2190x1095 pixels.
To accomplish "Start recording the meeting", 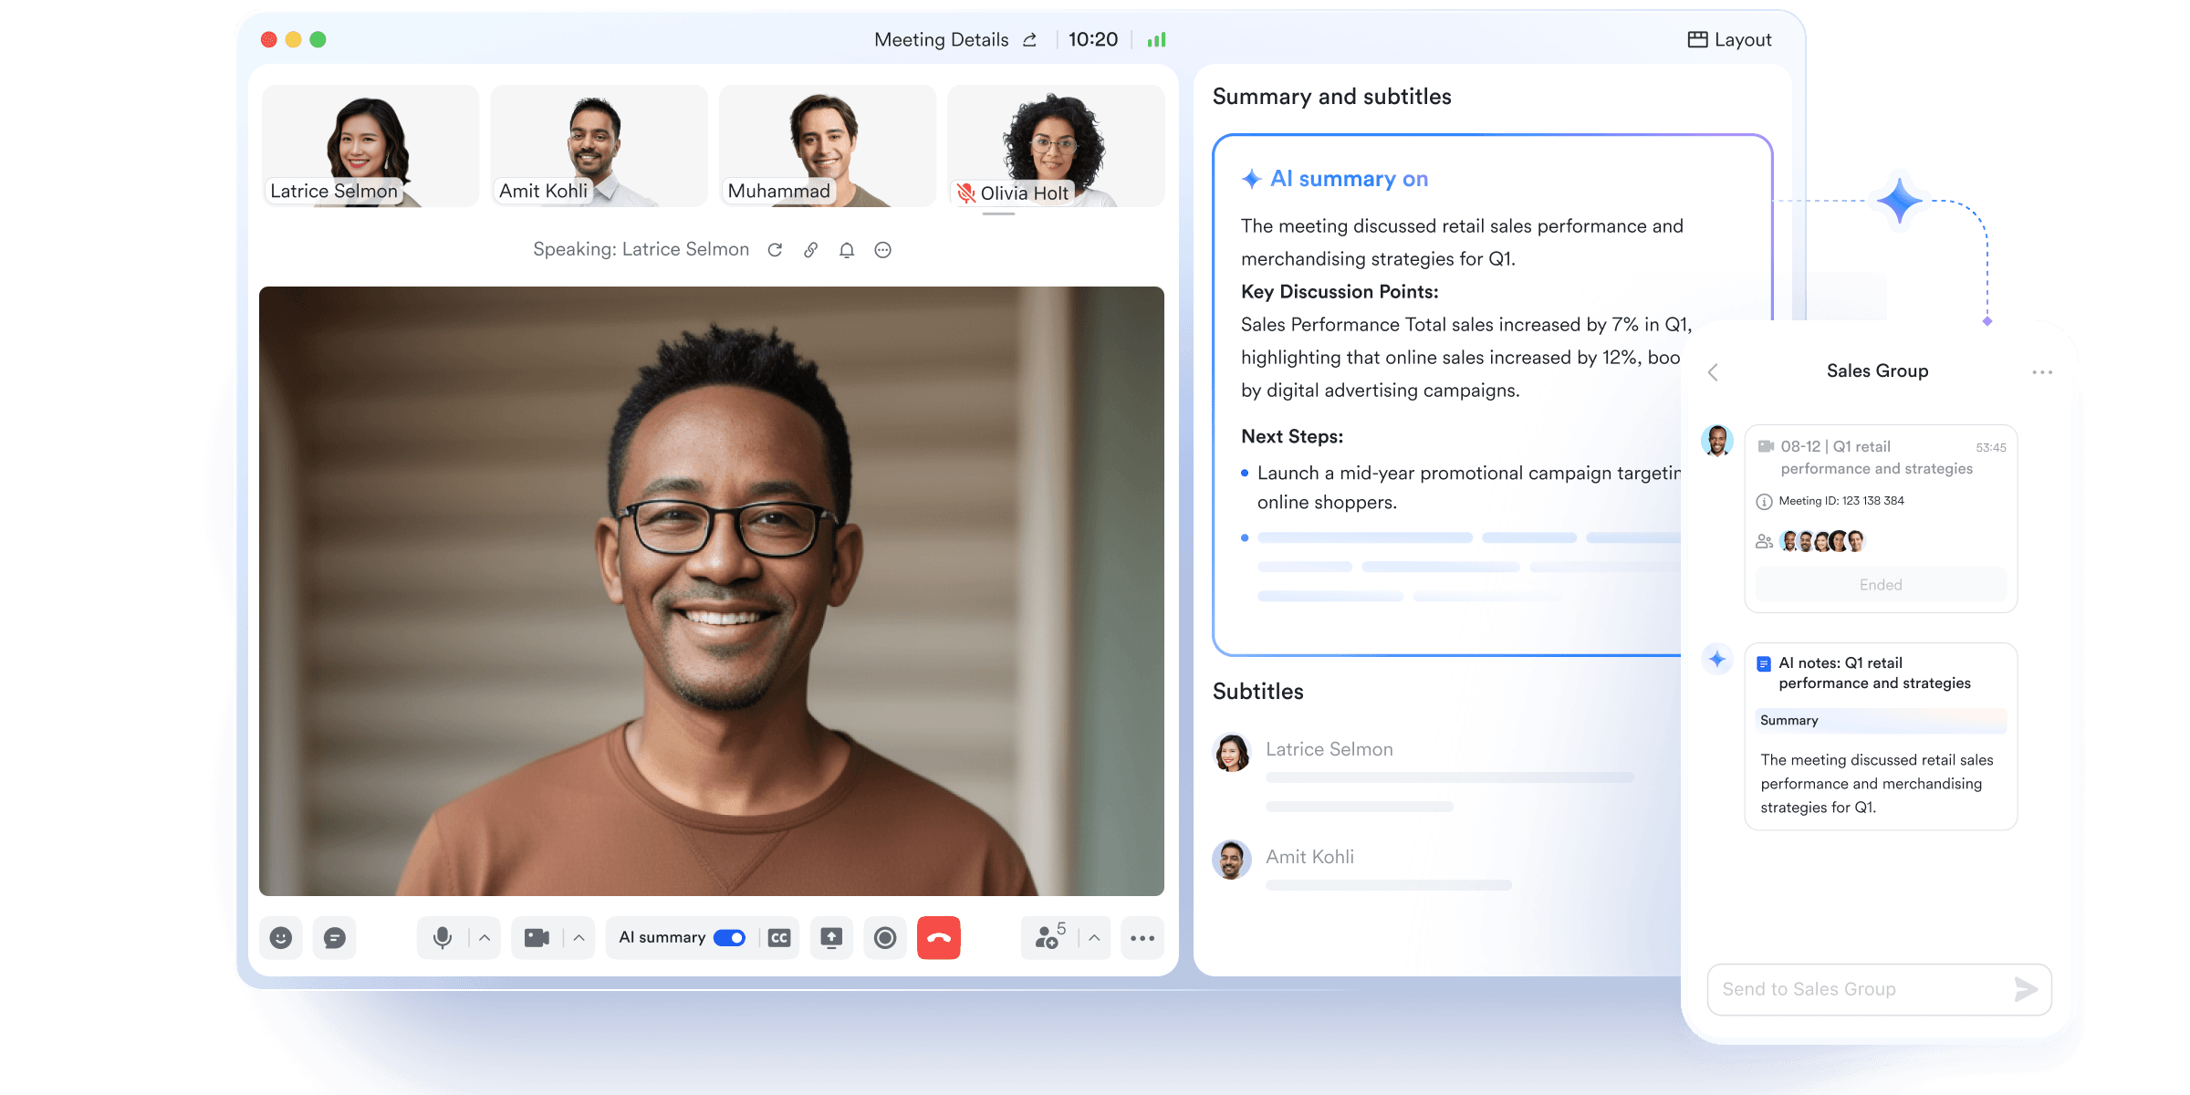I will pyautogui.click(x=885, y=938).
